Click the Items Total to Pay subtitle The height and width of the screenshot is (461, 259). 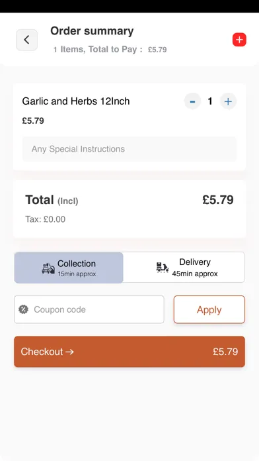pyautogui.click(x=110, y=50)
